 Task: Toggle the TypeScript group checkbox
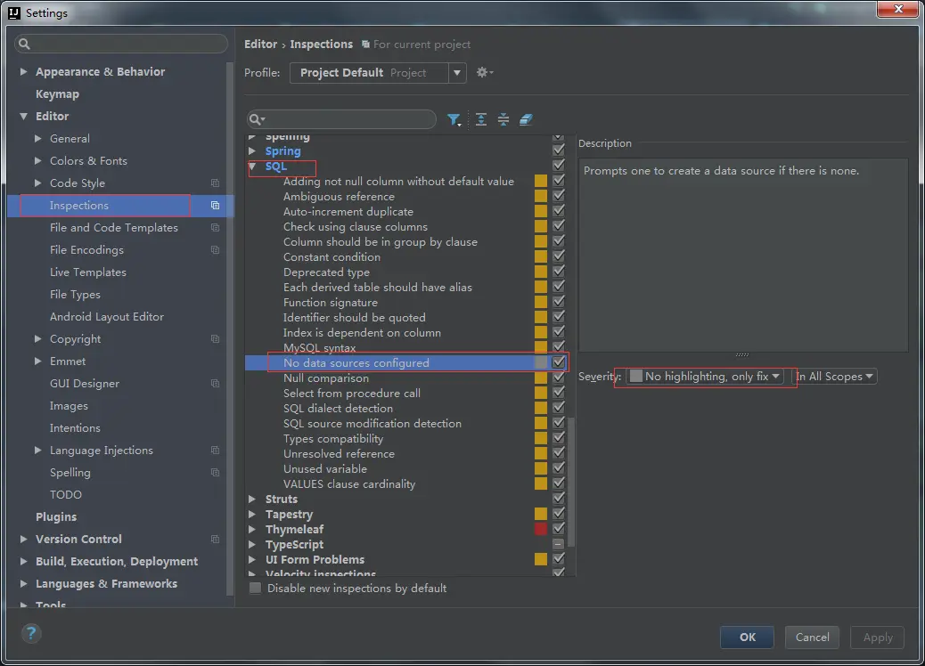coord(559,544)
